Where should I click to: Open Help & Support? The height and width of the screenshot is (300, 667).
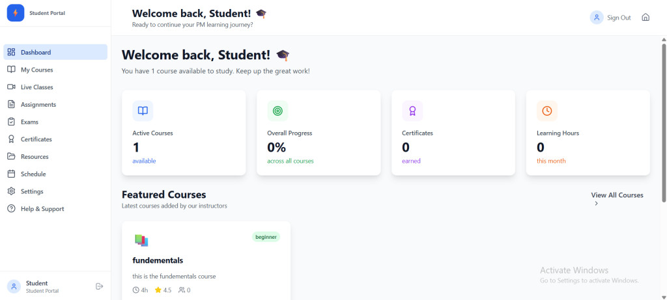42,209
